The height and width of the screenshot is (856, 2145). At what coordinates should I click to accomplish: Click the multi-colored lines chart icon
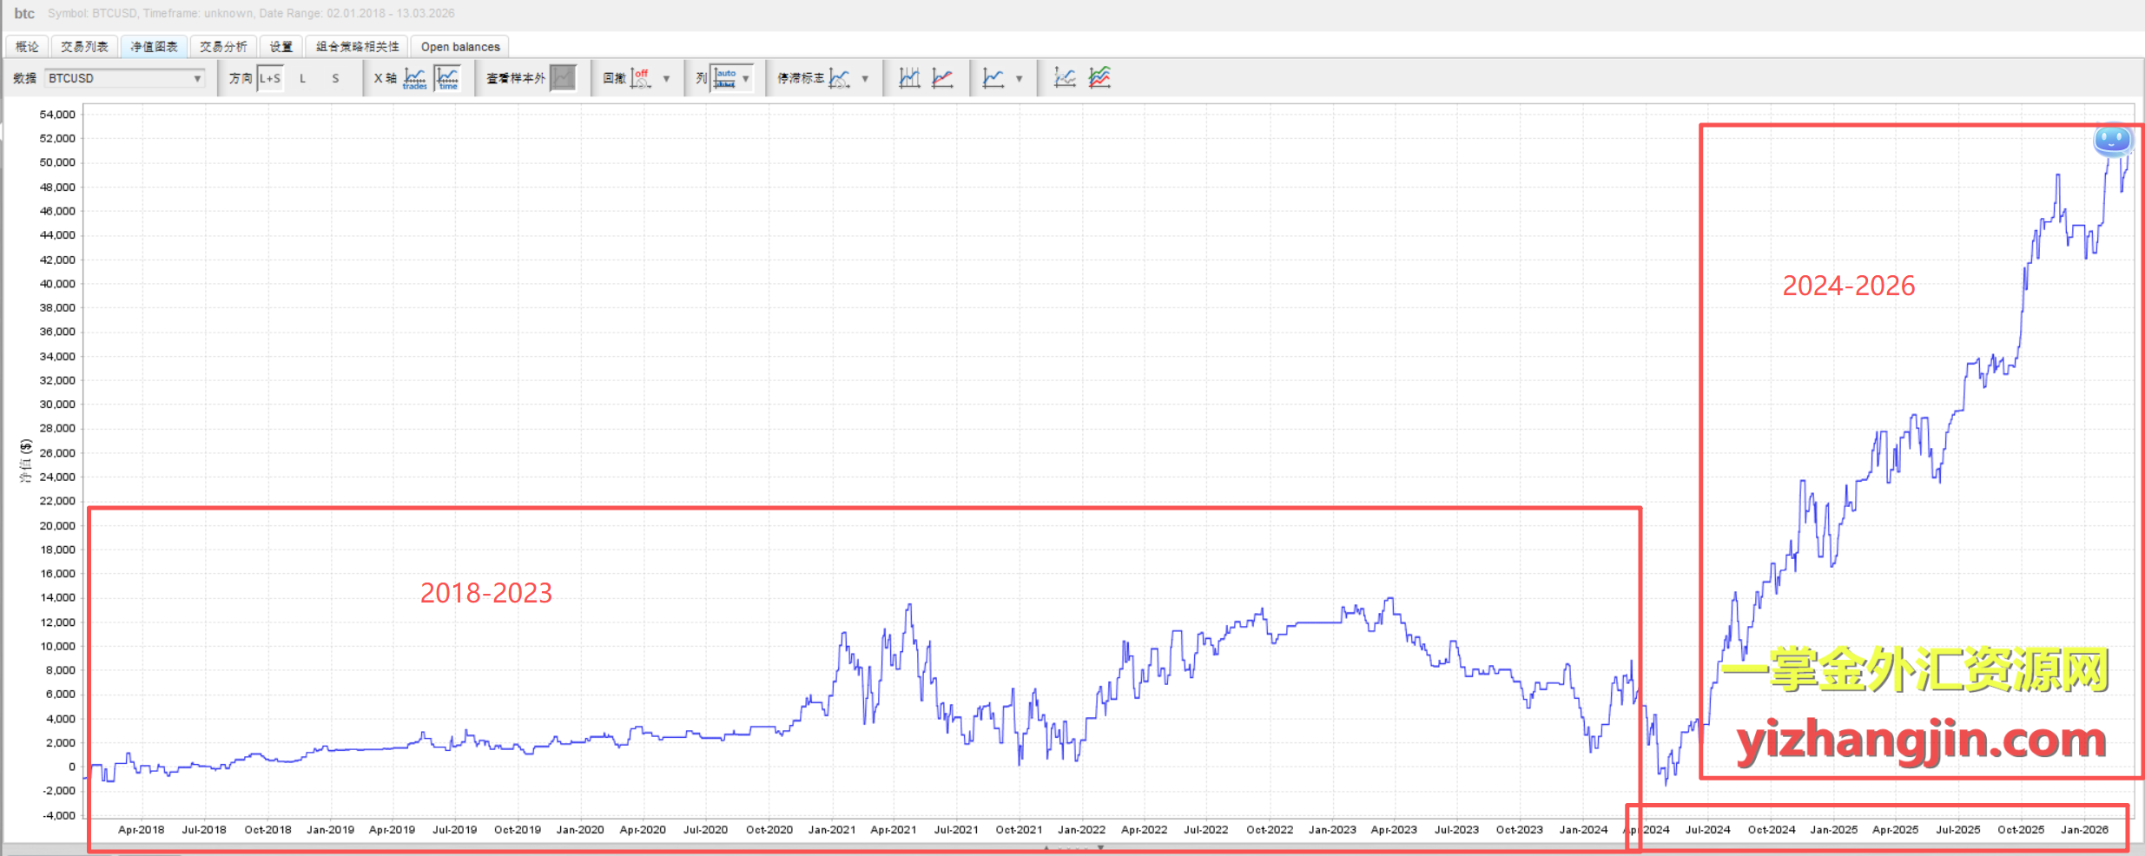[x=1099, y=78]
